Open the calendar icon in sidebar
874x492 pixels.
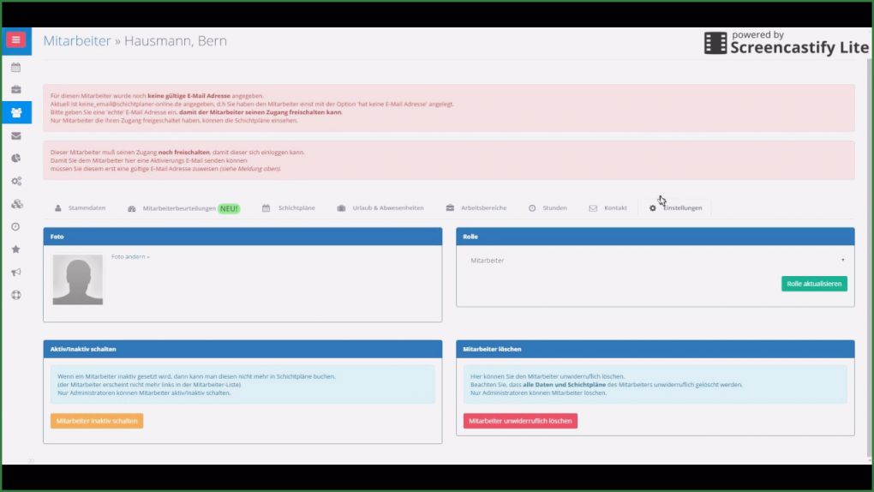click(15, 68)
